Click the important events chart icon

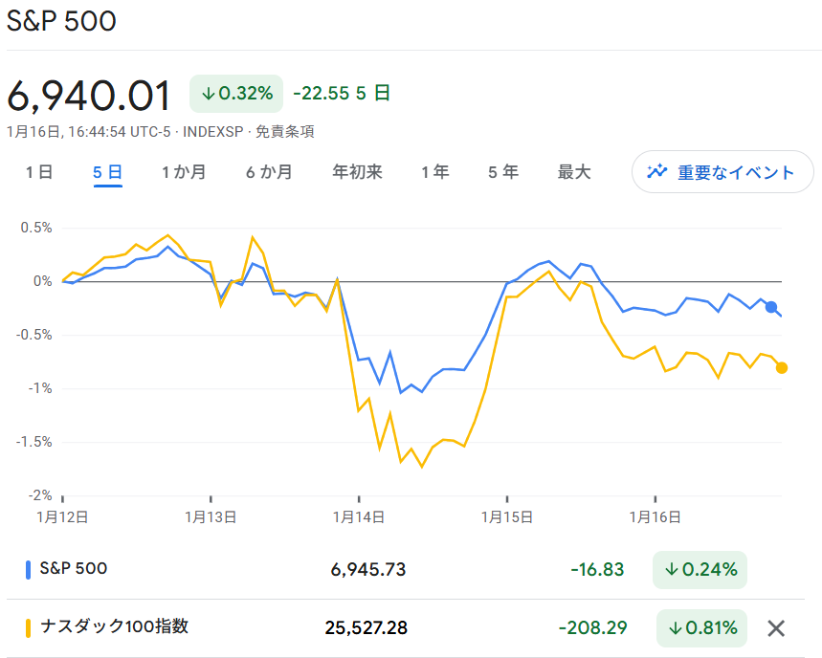[657, 172]
